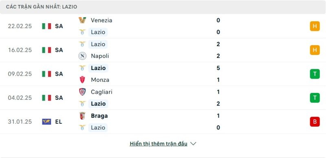
Task: Open Hiển thị thêm trận đấu link
Action: 159,144
